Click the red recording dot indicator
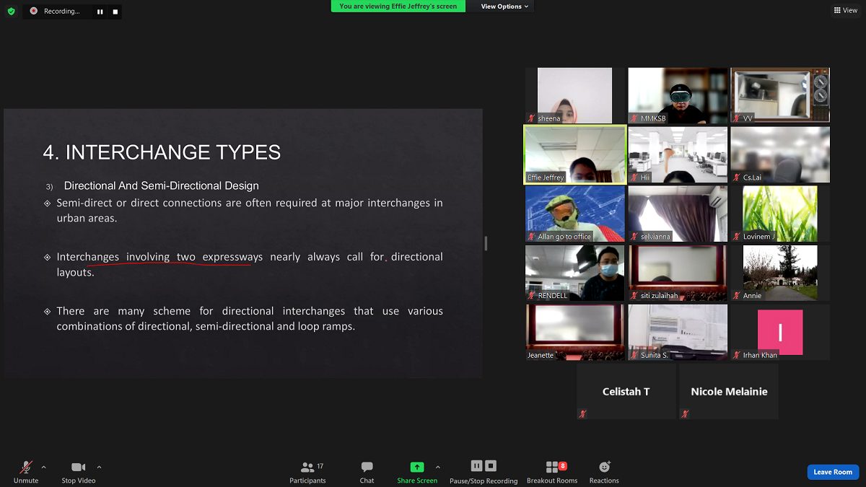Image resolution: width=866 pixels, height=487 pixels. point(34,12)
